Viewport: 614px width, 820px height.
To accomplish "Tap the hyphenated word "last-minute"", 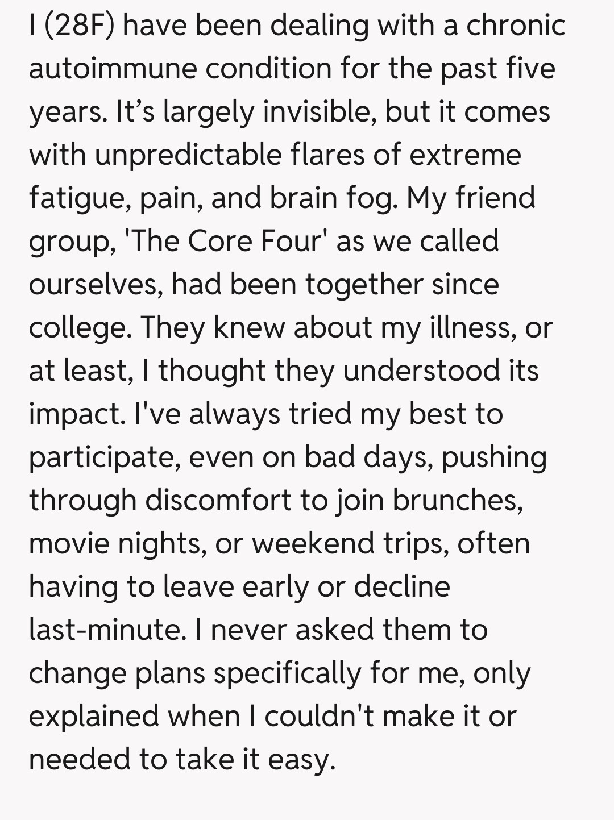I will click(105, 630).
